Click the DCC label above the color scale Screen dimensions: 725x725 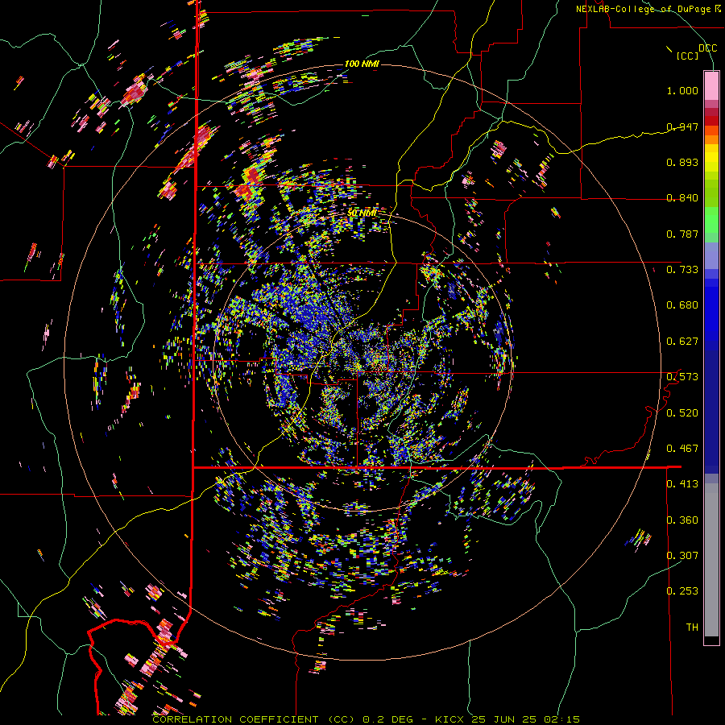(x=707, y=48)
